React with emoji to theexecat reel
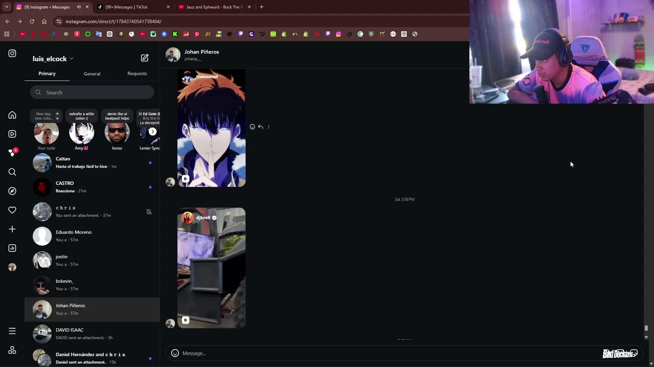 [252, 127]
